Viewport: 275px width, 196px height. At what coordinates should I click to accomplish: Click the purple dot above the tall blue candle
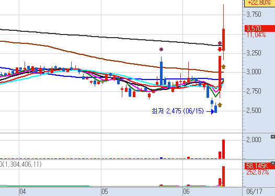161,50
